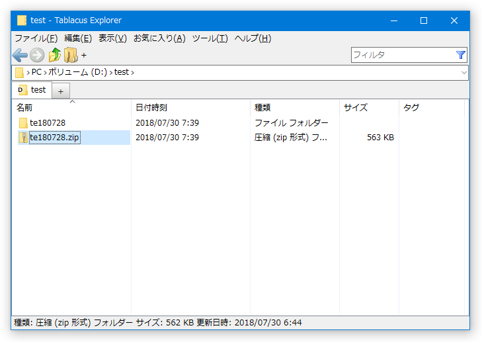482x342 pixels.
Task: Switch to the test tab
Action: tap(32, 90)
